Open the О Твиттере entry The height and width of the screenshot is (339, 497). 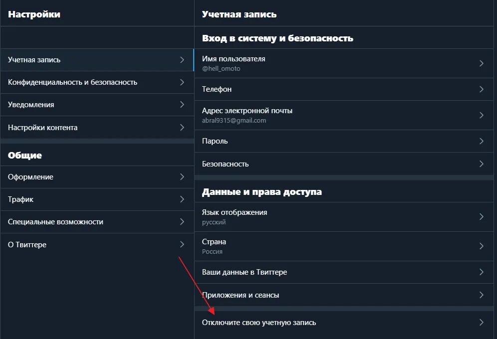click(x=97, y=244)
